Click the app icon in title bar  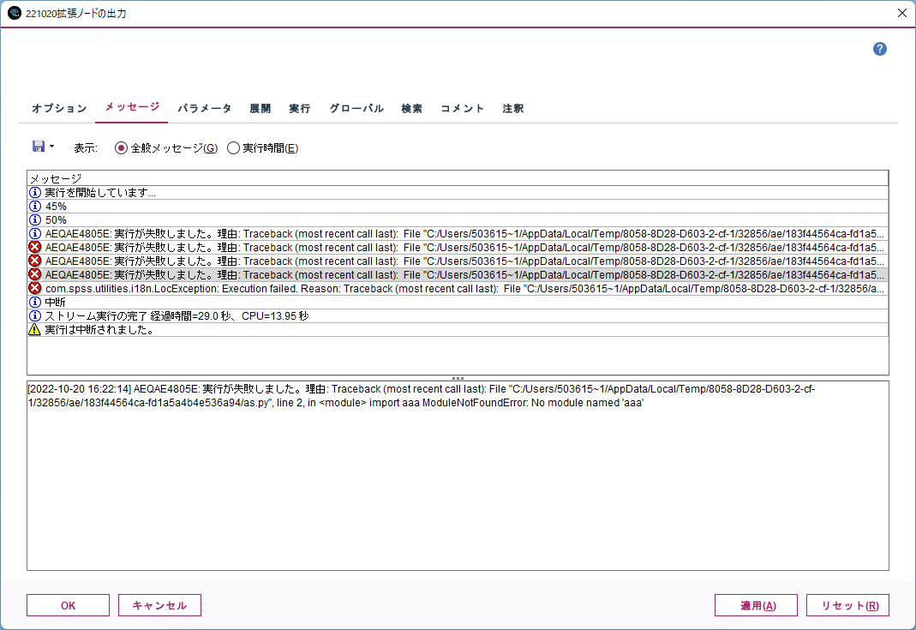coord(14,13)
